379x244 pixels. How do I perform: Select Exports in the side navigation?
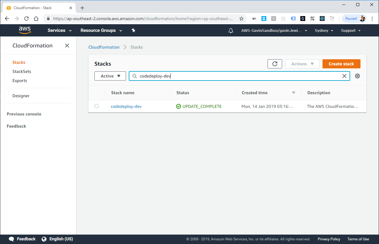point(20,81)
